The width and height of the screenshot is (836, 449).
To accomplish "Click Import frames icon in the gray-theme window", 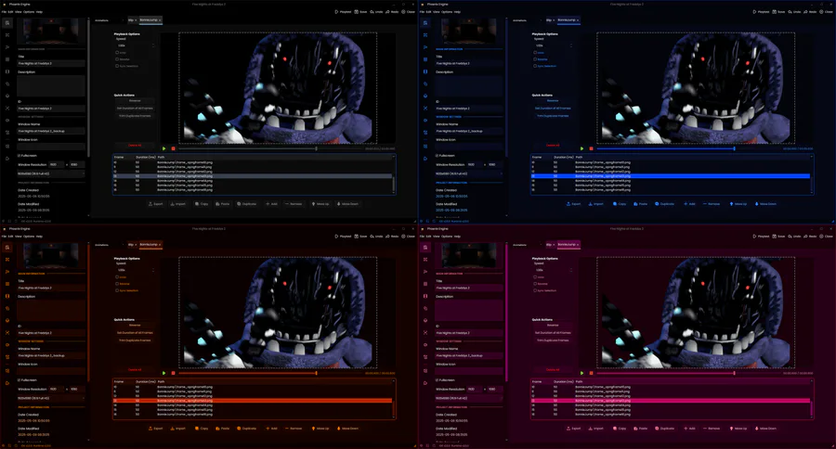I will [172, 204].
